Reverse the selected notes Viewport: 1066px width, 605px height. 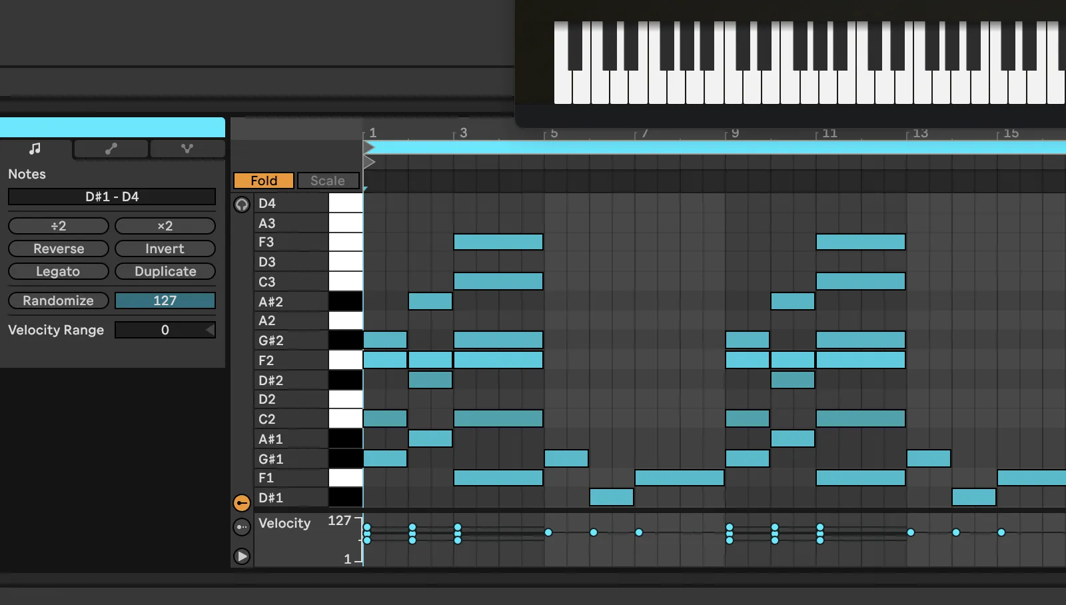(x=59, y=249)
